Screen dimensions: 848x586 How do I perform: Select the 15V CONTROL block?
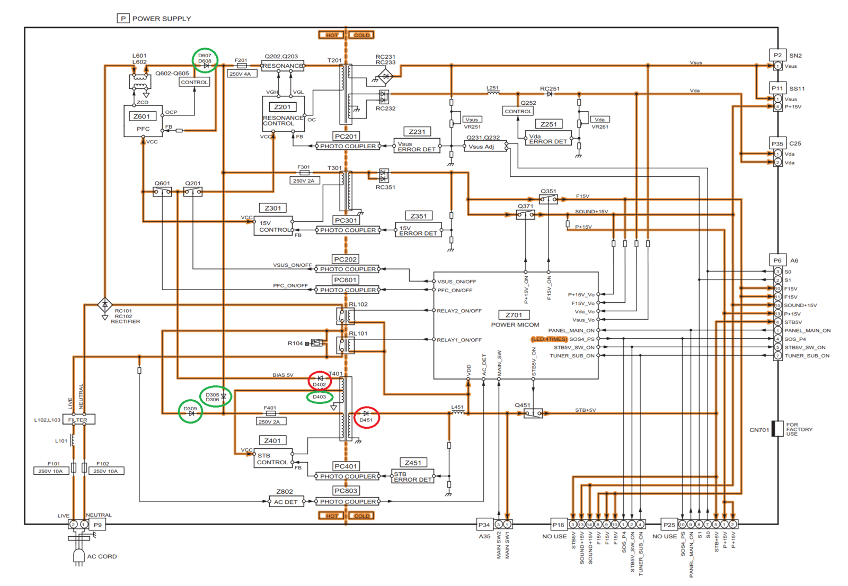tap(273, 227)
